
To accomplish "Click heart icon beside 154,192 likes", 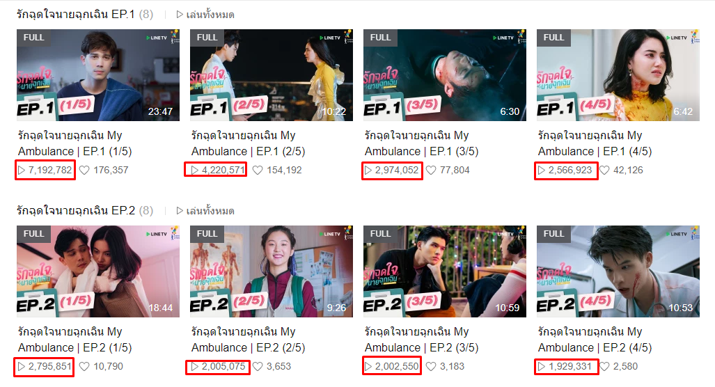I will (258, 171).
